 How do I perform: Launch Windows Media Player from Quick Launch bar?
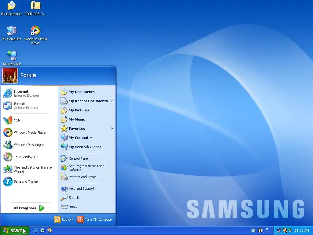click(x=50, y=230)
